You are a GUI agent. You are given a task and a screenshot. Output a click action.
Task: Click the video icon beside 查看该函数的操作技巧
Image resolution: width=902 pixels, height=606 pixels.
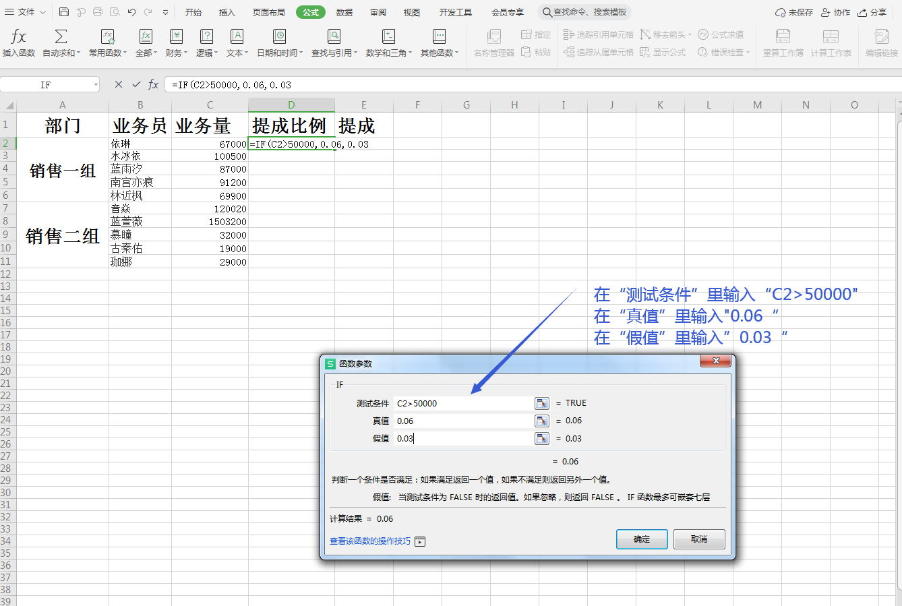coord(420,541)
